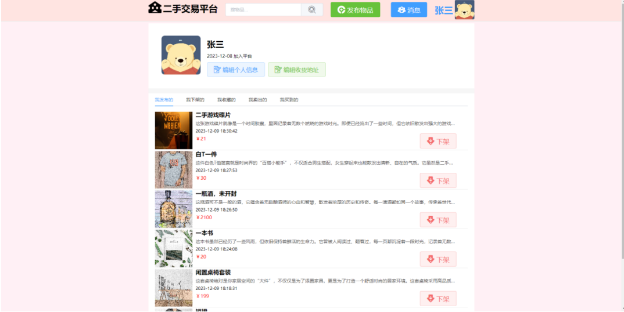Click the 2023-12-08 加入平台 join date
The height and width of the screenshot is (312, 624).
pos(229,56)
